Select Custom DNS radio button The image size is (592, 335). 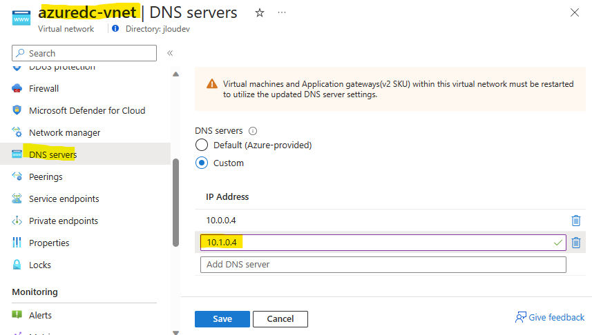click(202, 163)
